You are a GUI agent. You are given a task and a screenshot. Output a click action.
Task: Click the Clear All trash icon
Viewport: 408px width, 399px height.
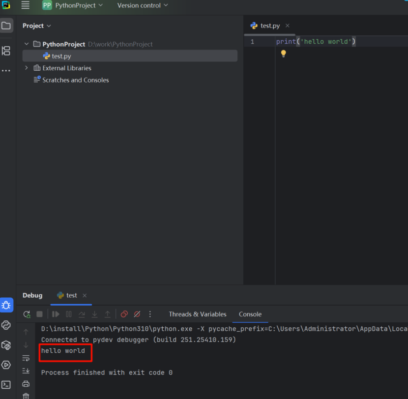click(26, 396)
